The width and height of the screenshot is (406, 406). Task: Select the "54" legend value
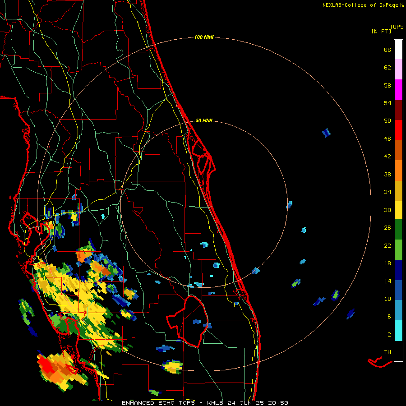pyautogui.click(x=388, y=103)
